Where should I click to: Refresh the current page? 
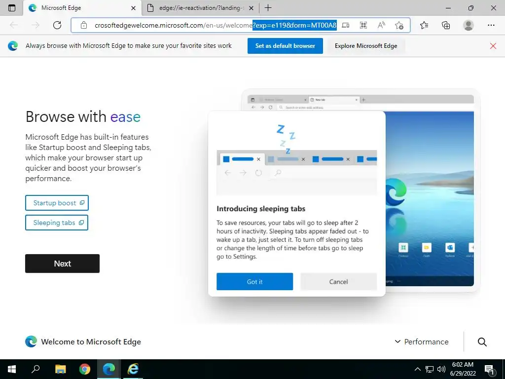point(57,25)
